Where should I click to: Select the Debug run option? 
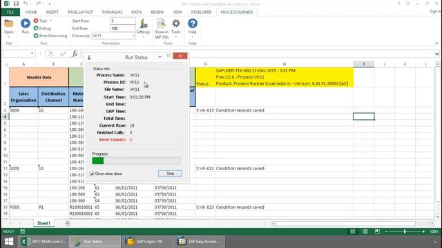click(x=42, y=28)
